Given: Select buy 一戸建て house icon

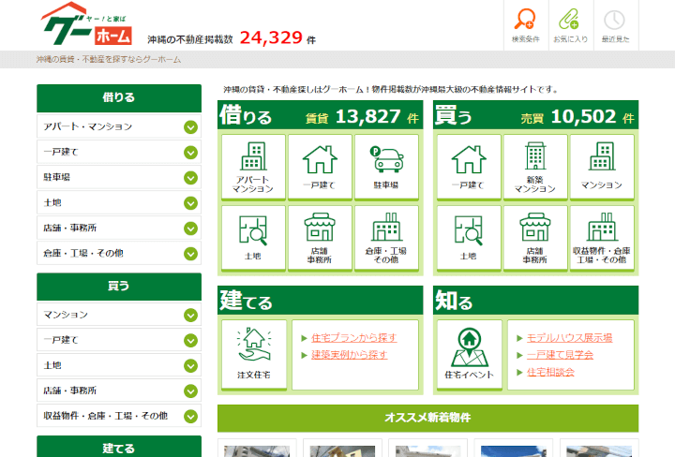Looking at the screenshot, I should pos(469,168).
